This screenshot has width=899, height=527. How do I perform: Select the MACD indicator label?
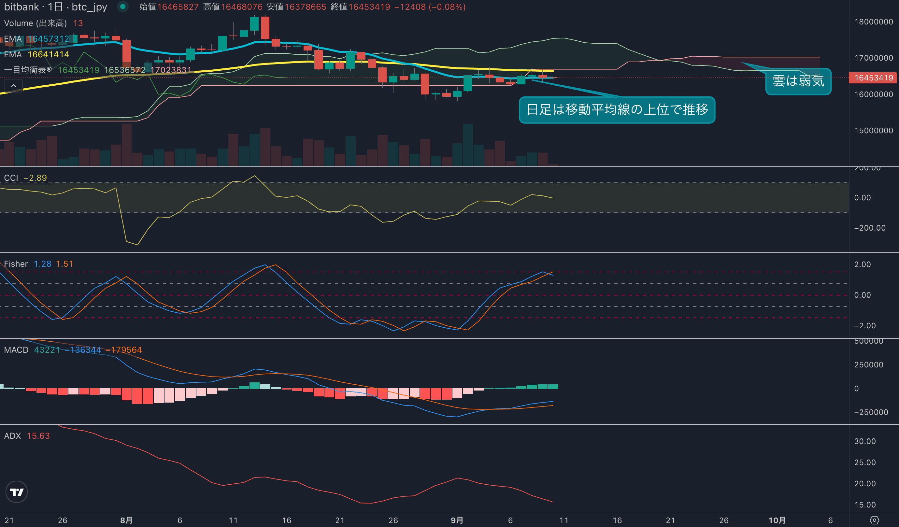[x=16, y=350]
